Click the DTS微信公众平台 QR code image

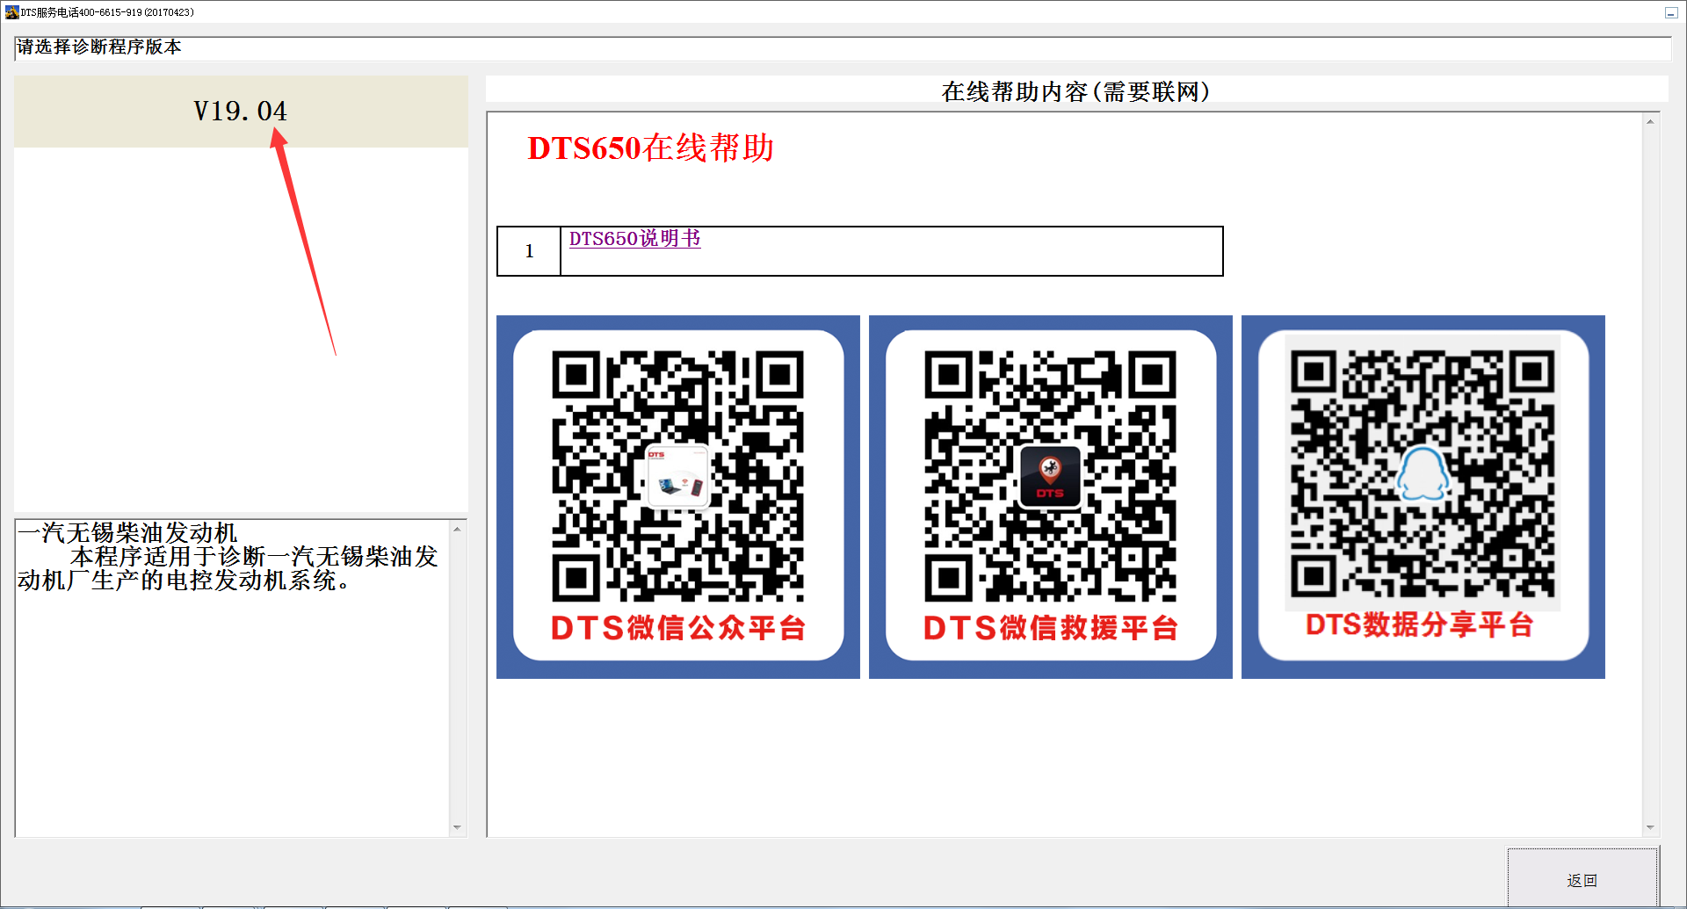pos(678,497)
